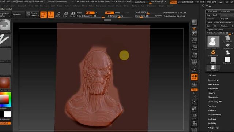
Task: Pick a color in the color picker
Action: pyautogui.click(x=5, y=99)
